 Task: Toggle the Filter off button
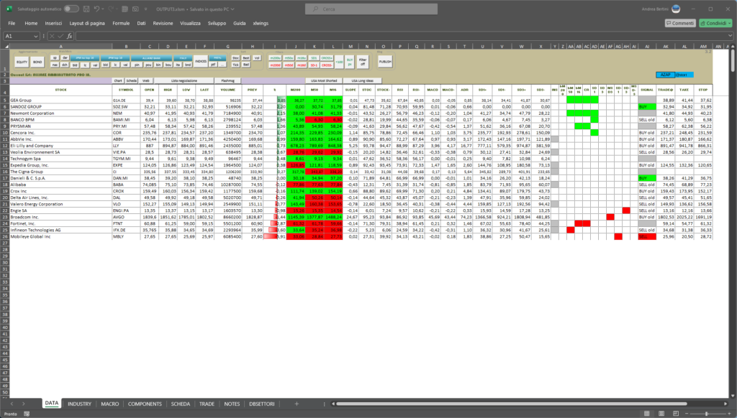pyautogui.click(x=363, y=62)
